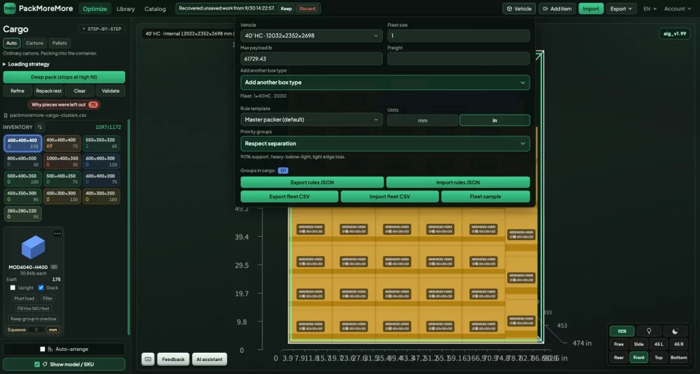This screenshot has width=700, height=374.
Task: Switch units to in
Action: coord(495,120)
